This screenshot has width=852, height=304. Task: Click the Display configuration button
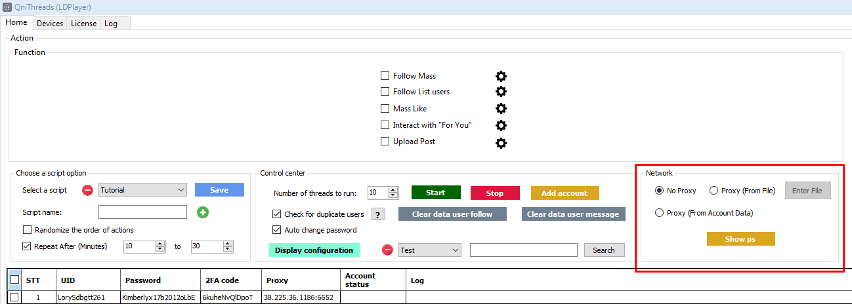tap(314, 250)
